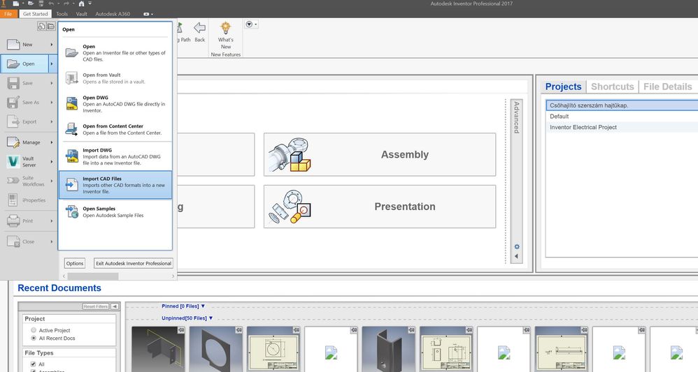Switch to the File Details tab
This screenshot has width=698, height=372.
point(667,87)
